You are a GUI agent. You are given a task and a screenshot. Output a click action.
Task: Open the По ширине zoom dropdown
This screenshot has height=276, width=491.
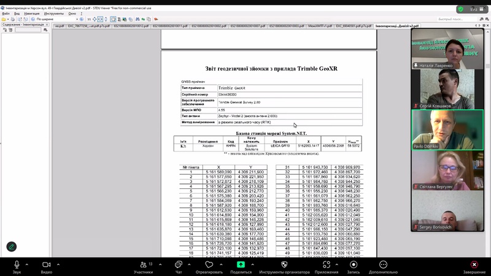click(x=77, y=19)
